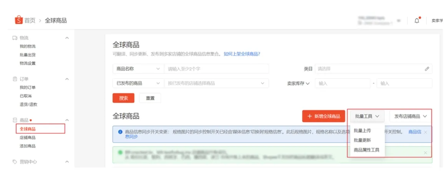447x180 pixels.
Task: Focus the maximum stock 输入 field
Action: point(404,83)
